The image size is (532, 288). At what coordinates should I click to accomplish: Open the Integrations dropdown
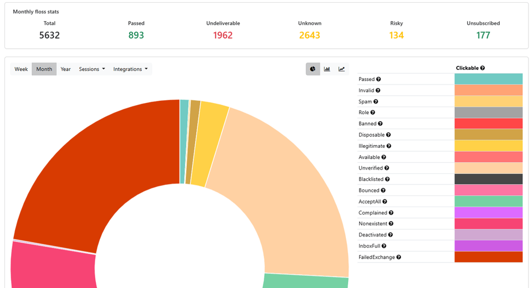coord(130,69)
